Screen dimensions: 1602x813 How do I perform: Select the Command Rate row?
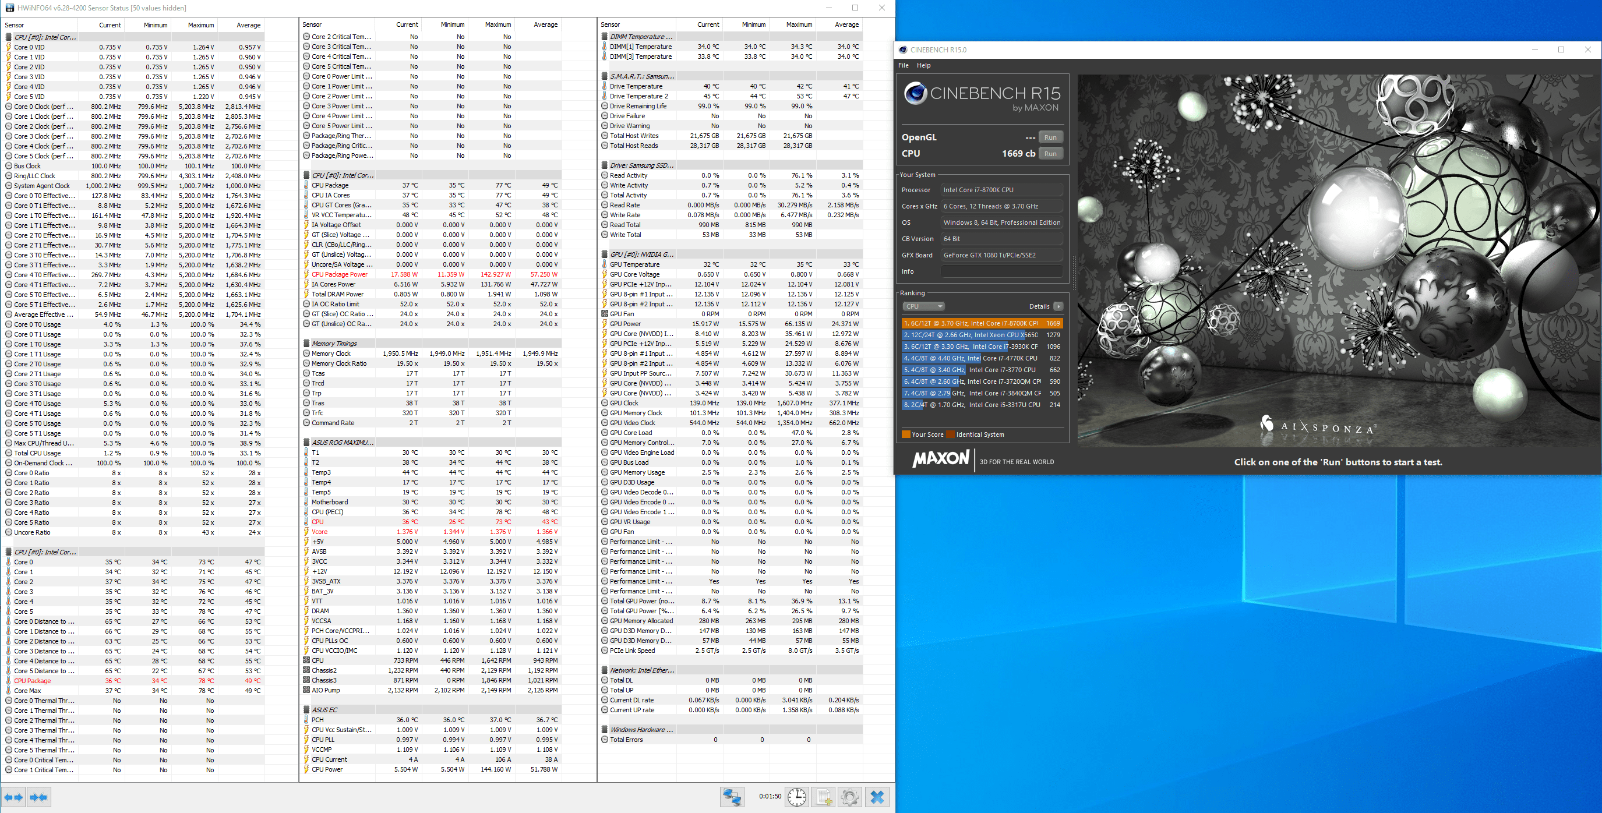point(431,423)
